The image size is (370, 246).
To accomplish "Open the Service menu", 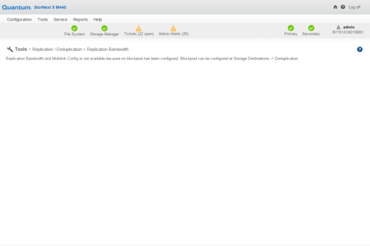I will click(60, 19).
